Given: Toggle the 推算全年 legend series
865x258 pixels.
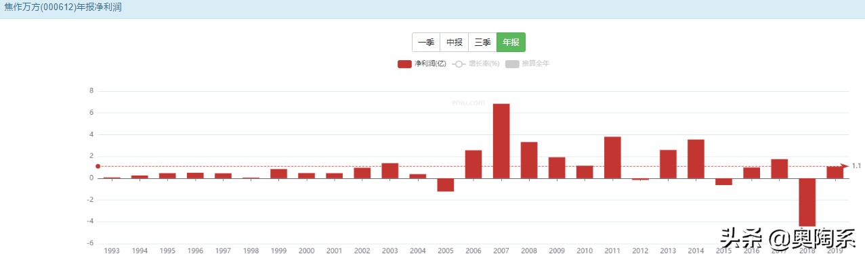Looking at the screenshot, I should coord(527,64).
